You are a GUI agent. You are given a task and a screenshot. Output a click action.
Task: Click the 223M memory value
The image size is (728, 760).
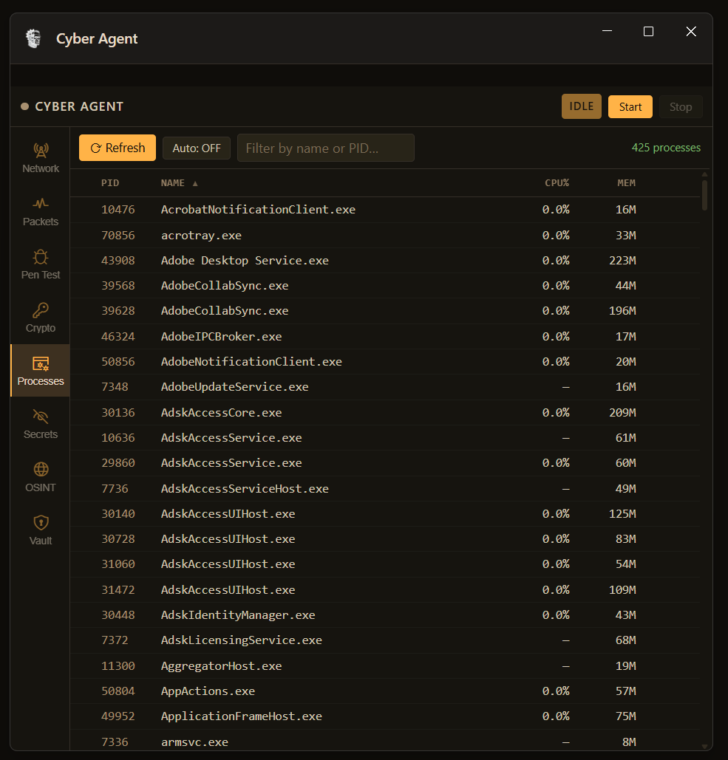coord(623,261)
